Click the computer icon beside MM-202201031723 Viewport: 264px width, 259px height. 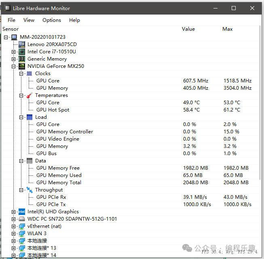pos(14,37)
